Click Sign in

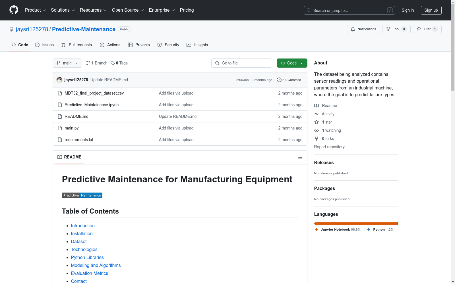click(x=408, y=10)
